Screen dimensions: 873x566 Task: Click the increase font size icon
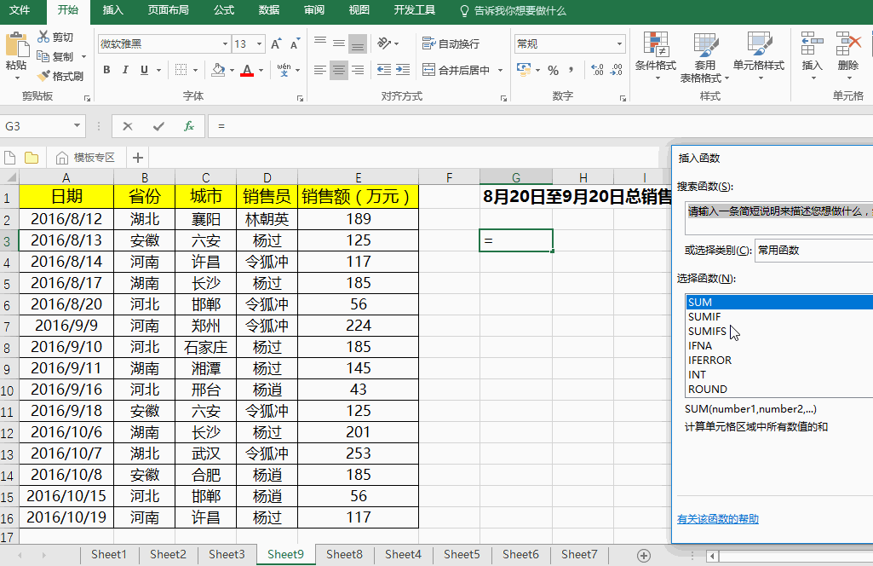coord(275,44)
